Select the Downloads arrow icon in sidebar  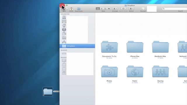(x=64, y=29)
